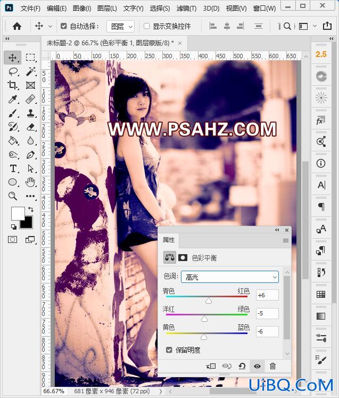Select the Blur tool
The image size is (339, 398).
click(30, 141)
